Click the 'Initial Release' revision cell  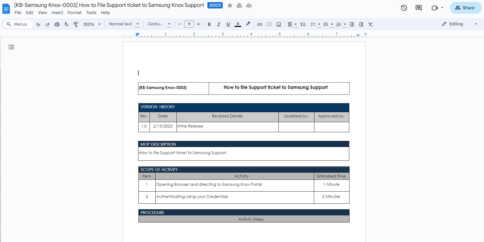(227, 127)
